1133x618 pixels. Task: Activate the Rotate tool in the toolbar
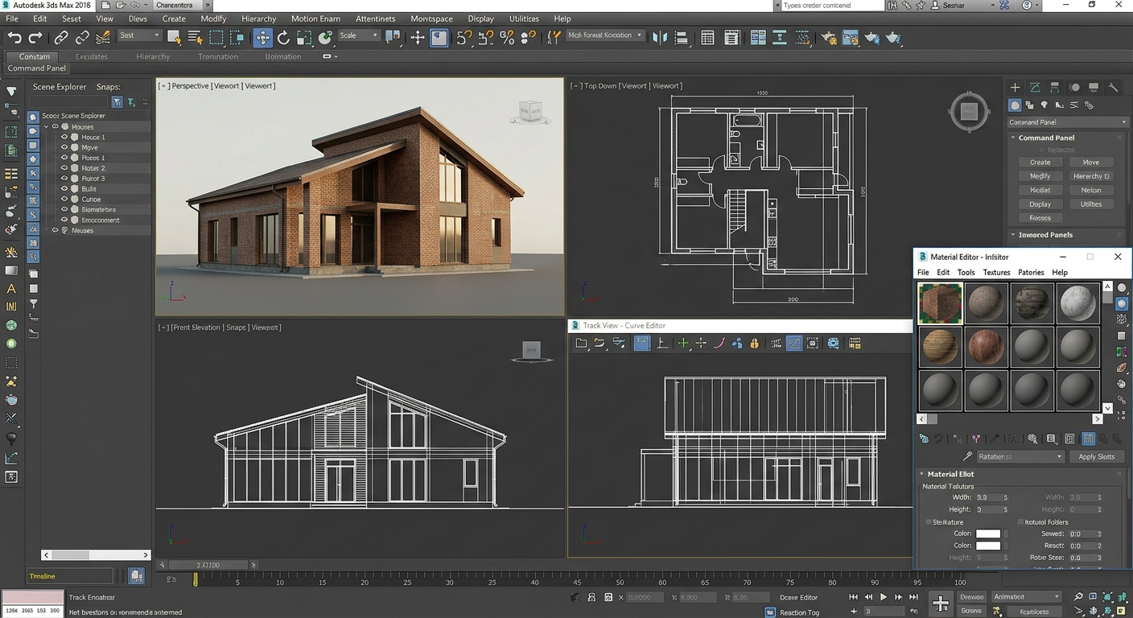(282, 37)
